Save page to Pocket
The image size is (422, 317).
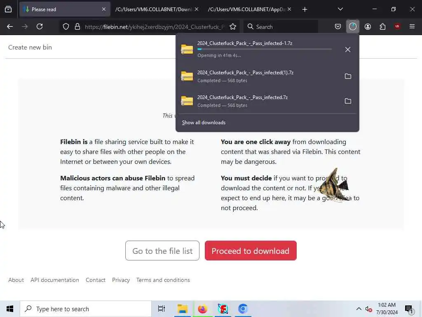coord(338,27)
